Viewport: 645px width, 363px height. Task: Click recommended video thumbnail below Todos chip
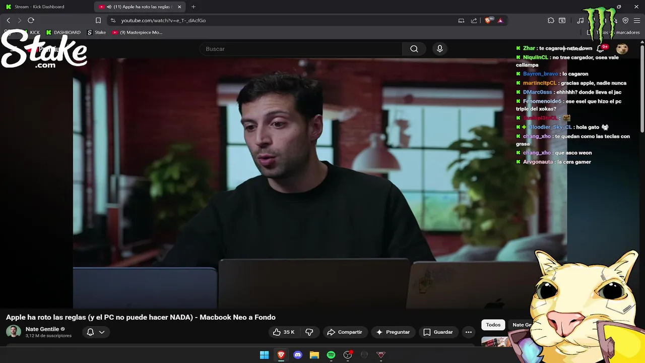click(496, 342)
